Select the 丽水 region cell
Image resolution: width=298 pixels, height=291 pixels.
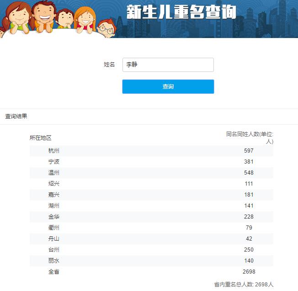[54, 260]
